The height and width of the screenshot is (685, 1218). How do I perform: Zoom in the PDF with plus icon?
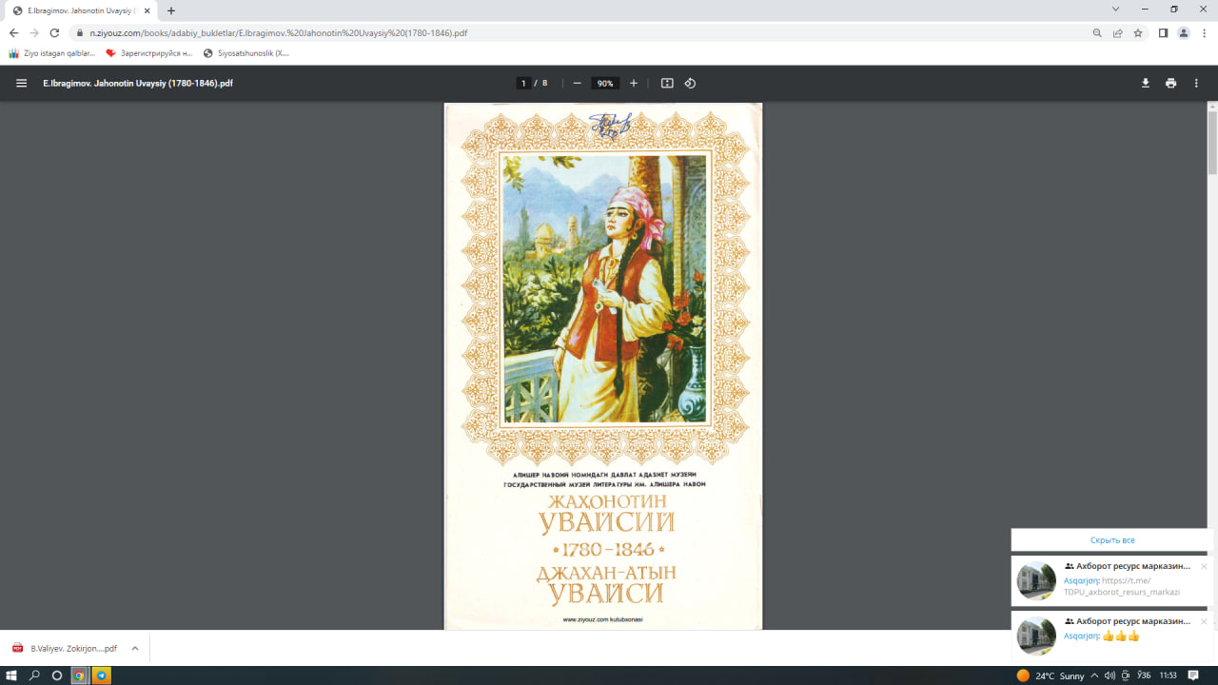pos(634,83)
